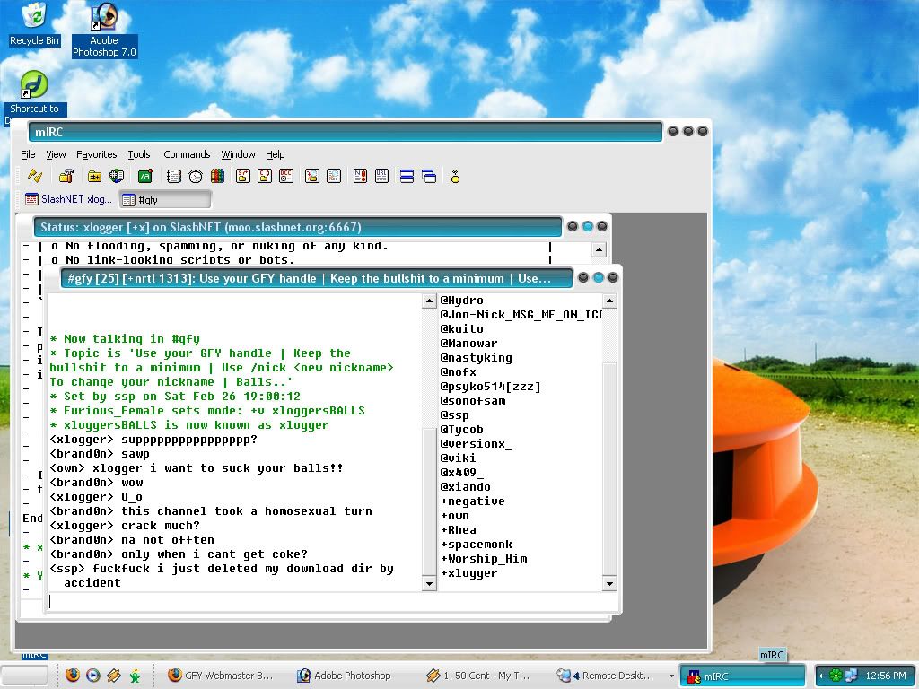The height and width of the screenshot is (689, 919).
Task: Click the chat log scroll-up arrow
Action: [x=430, y=301]
